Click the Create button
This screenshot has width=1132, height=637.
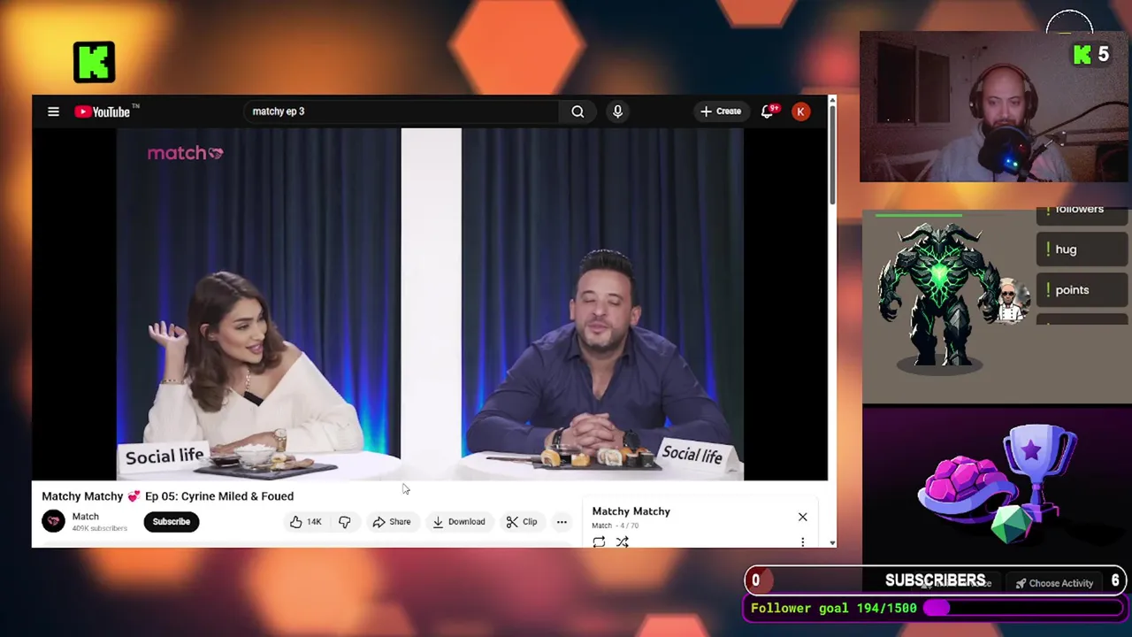pos(720,111)
